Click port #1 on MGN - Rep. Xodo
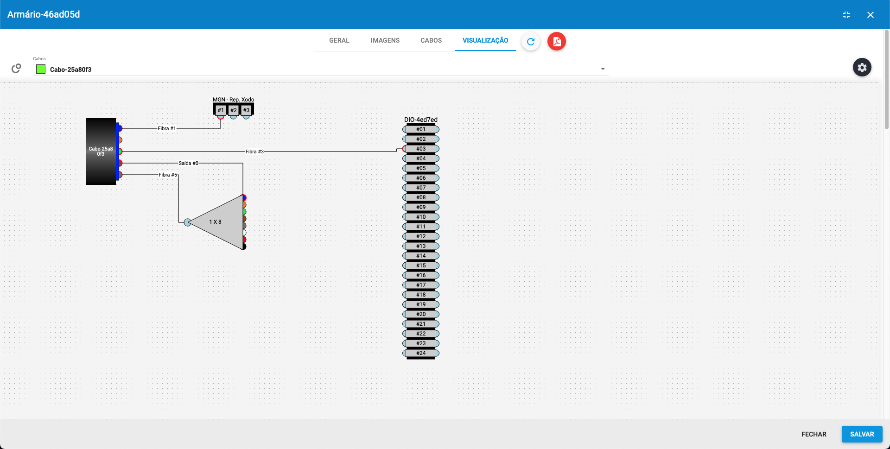The image size is (890, 449). [221, 110]
